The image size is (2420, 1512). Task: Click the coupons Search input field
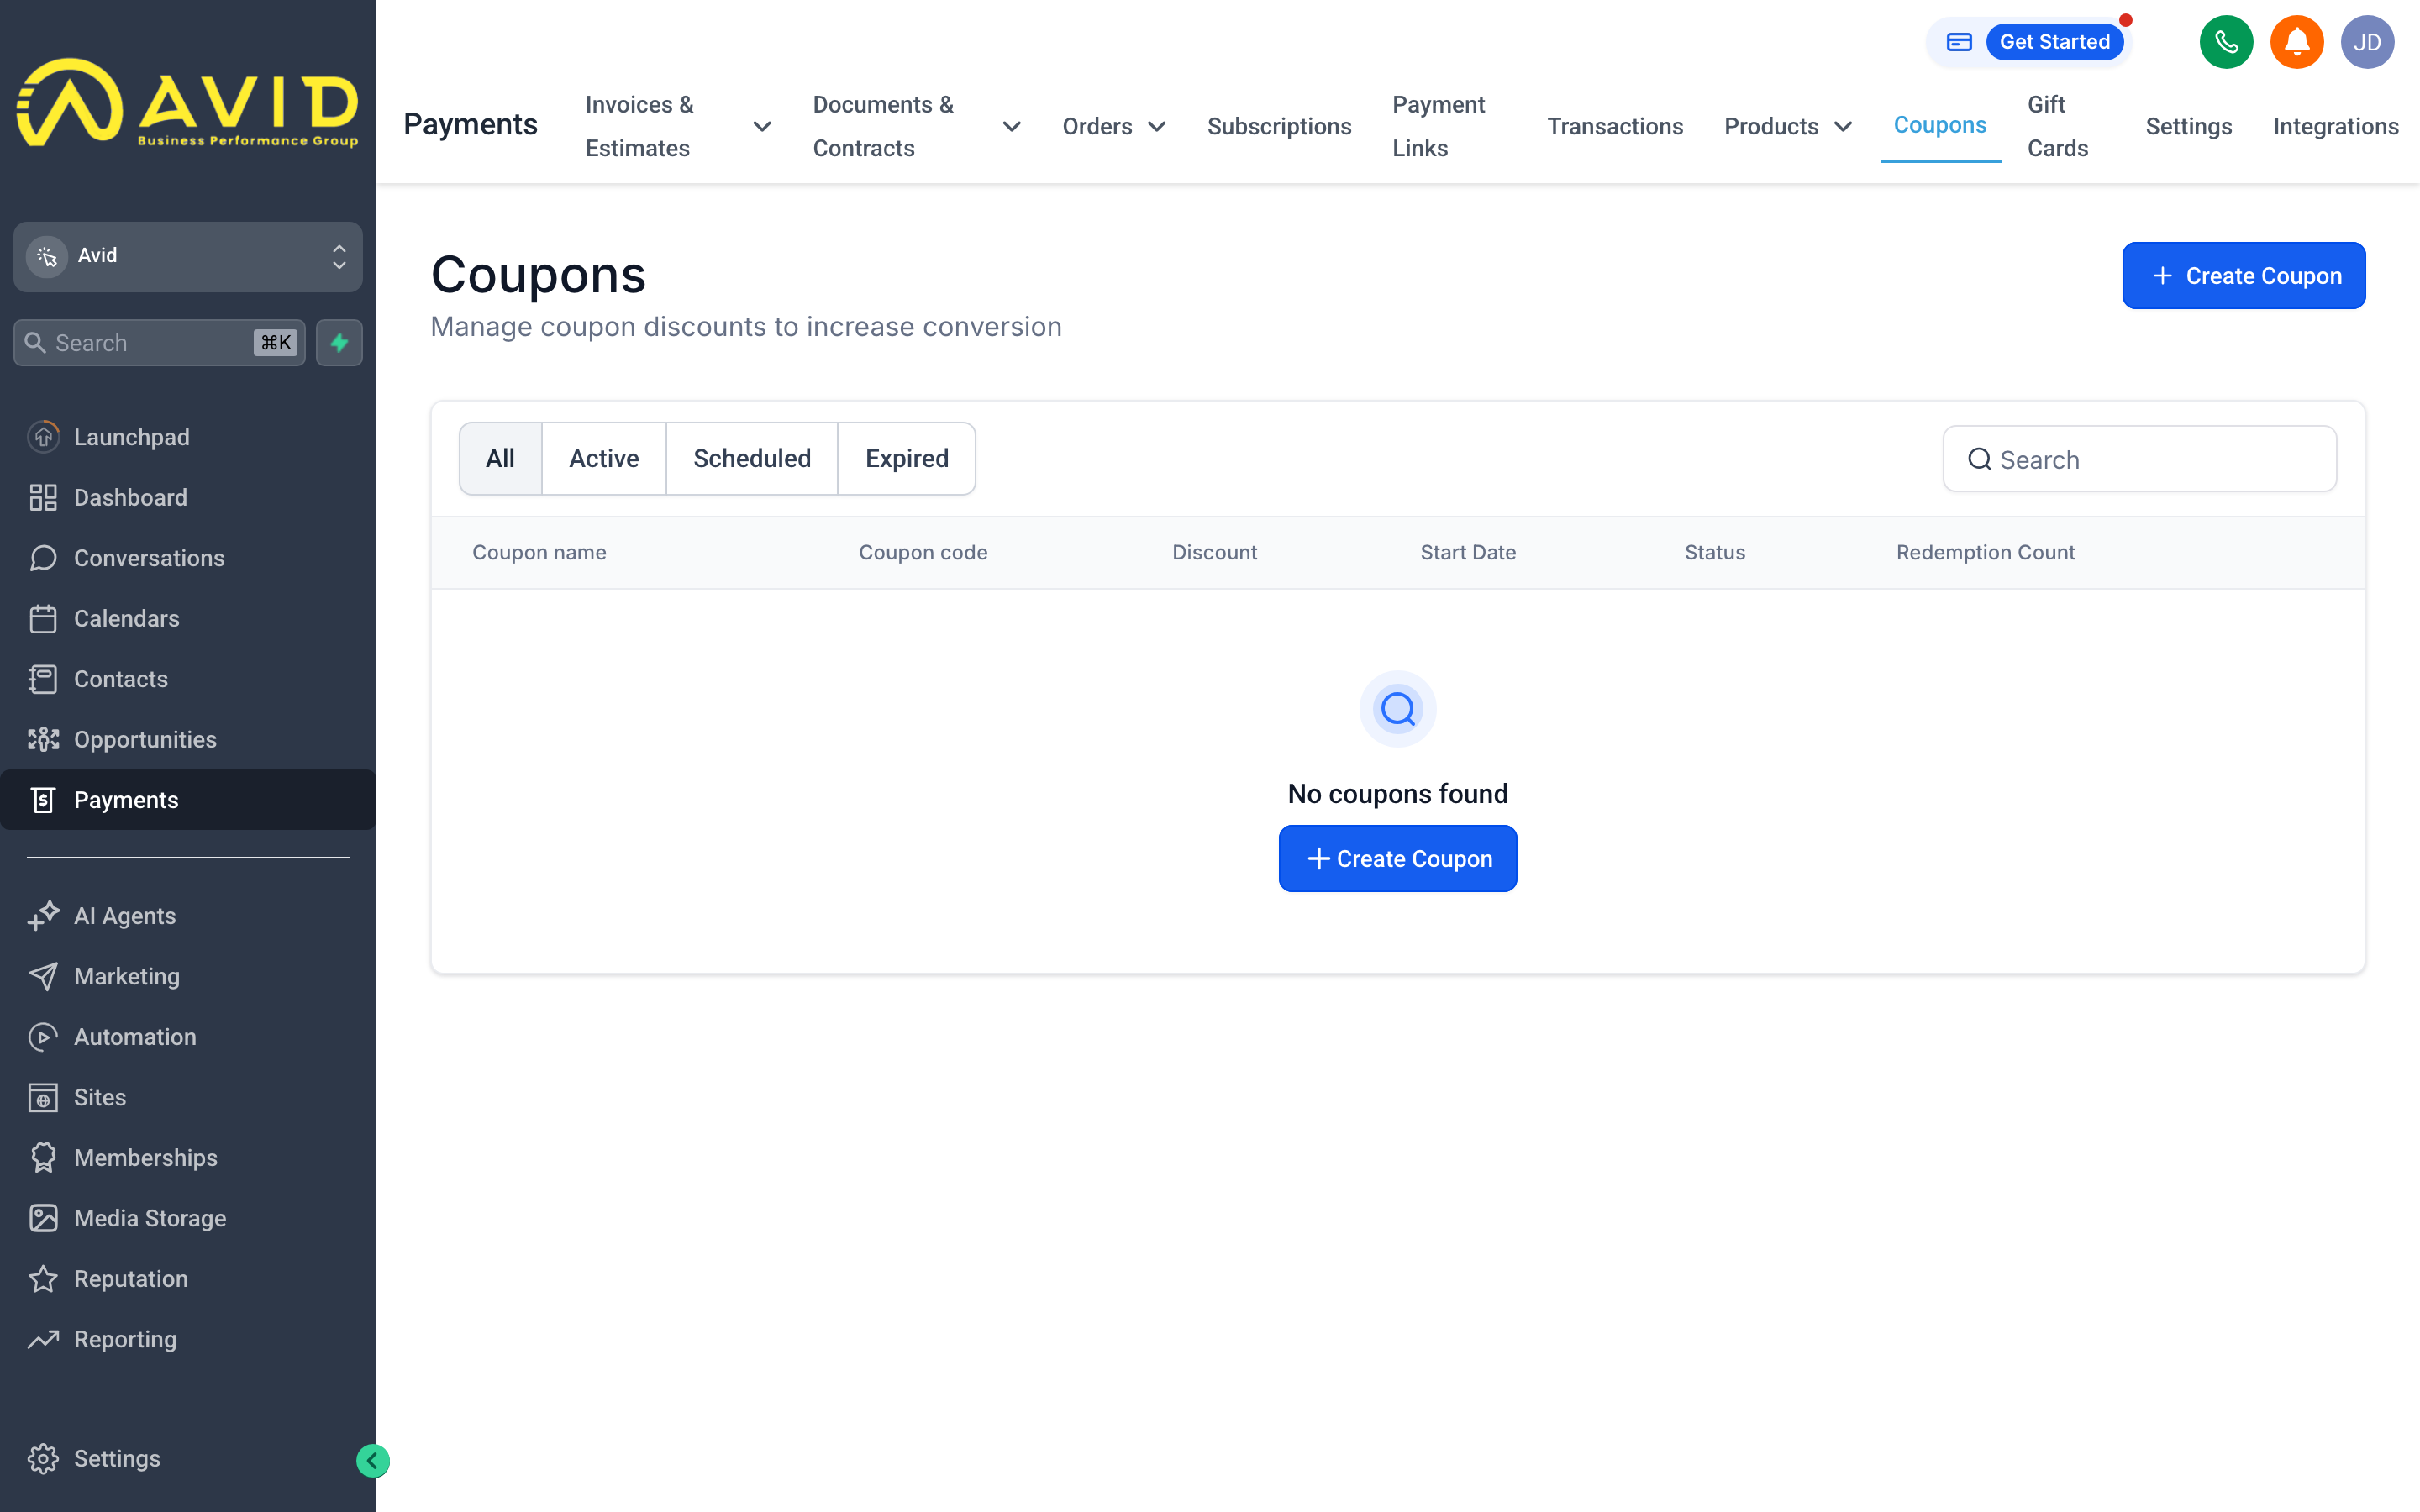pyautogui.click(x=2139, y=459)
